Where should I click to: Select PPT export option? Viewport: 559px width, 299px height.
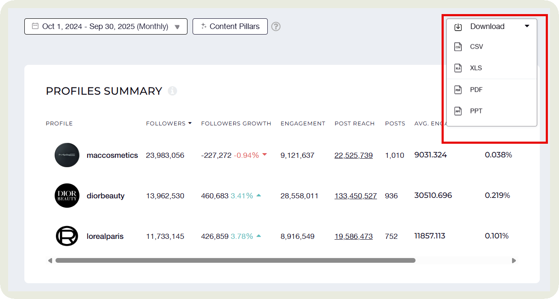pyautogui.click(x=476, y=111)
